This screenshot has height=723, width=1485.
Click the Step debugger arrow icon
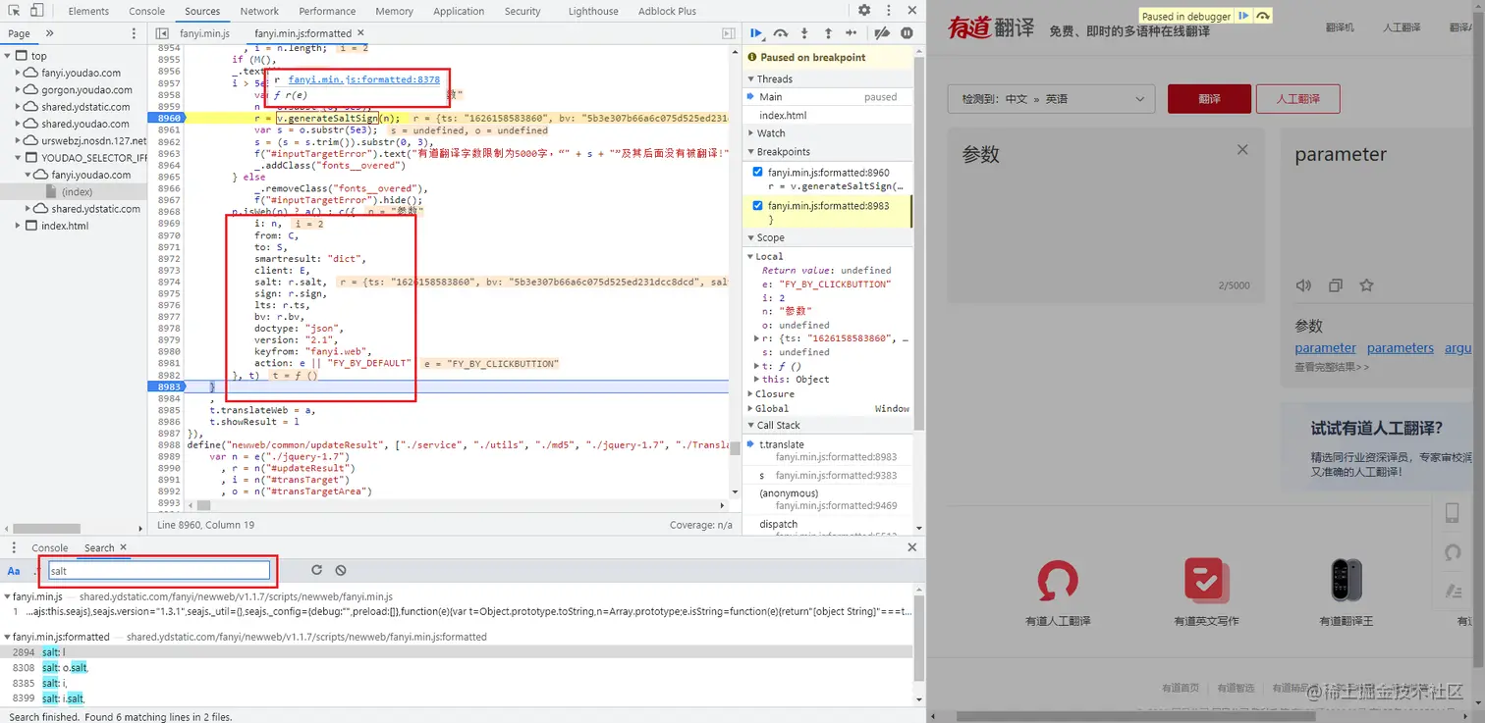[x=852, y=32]
